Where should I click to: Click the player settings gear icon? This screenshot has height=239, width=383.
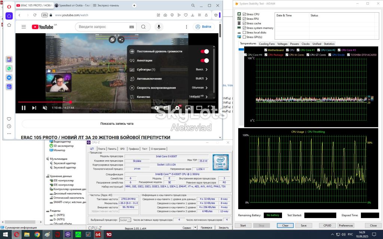click(178, 108)
